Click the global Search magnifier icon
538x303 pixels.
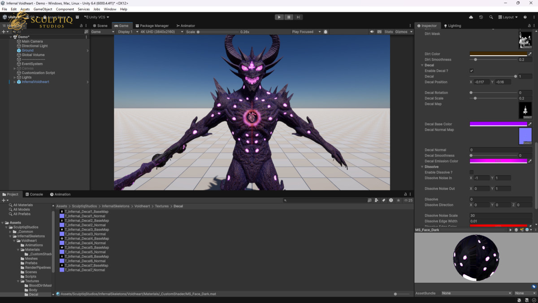pos(491,17)
